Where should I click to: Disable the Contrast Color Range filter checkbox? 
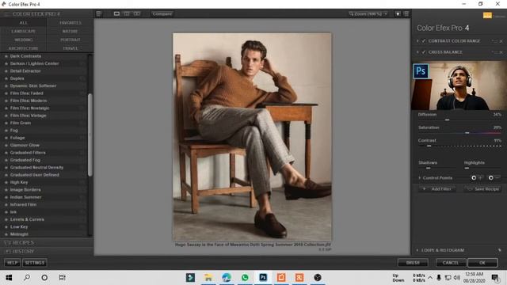point(424,41)
